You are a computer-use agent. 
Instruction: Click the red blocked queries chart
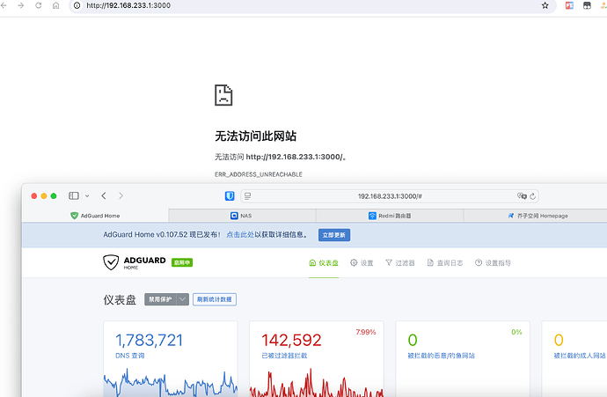point(317,381)
